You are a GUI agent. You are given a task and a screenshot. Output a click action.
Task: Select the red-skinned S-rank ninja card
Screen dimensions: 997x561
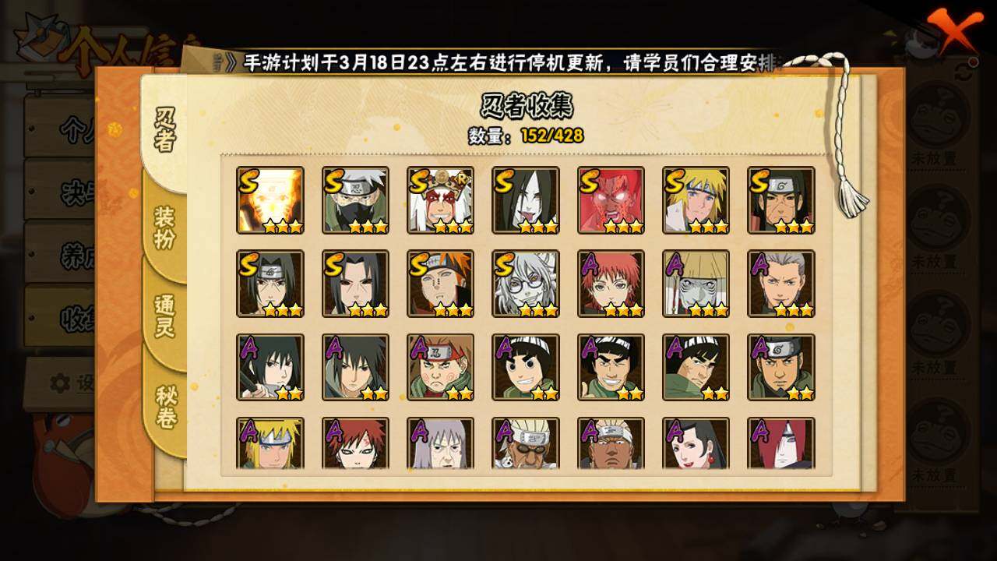click(x=611, y=200)
